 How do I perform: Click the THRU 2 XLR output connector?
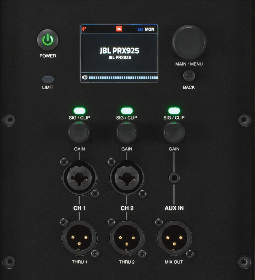click(x=127, y=238)
